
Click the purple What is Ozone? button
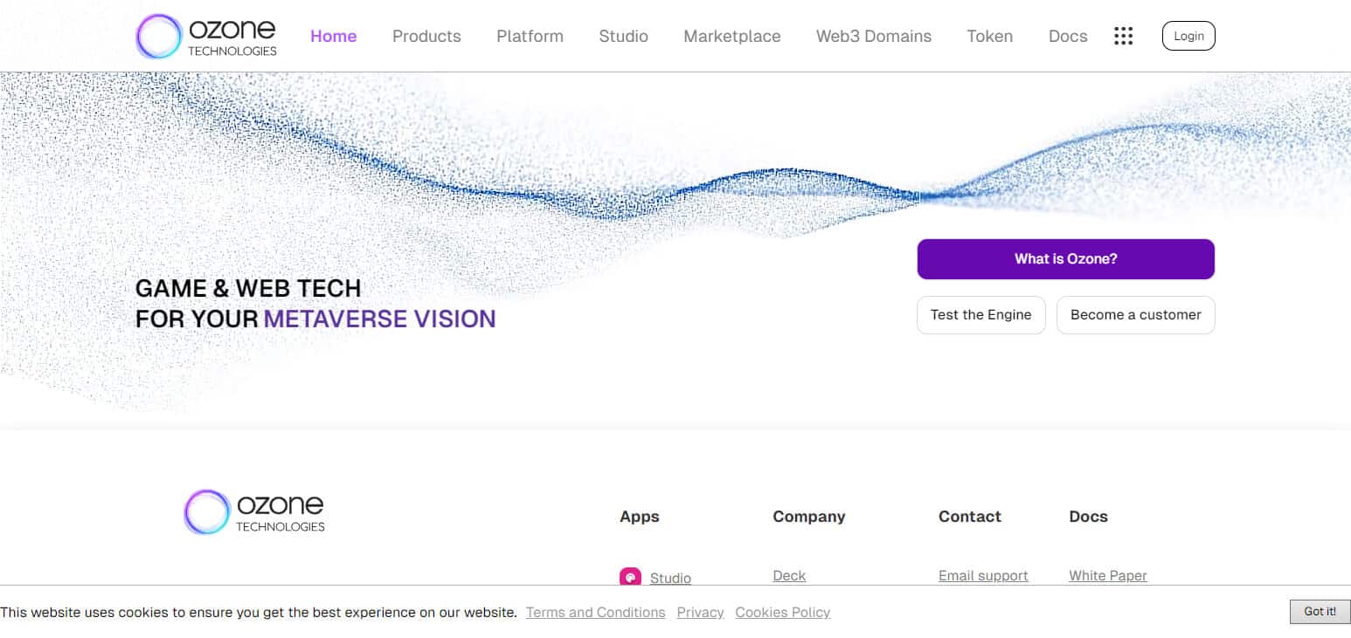pyautogui.click(x=1065, y=259)
